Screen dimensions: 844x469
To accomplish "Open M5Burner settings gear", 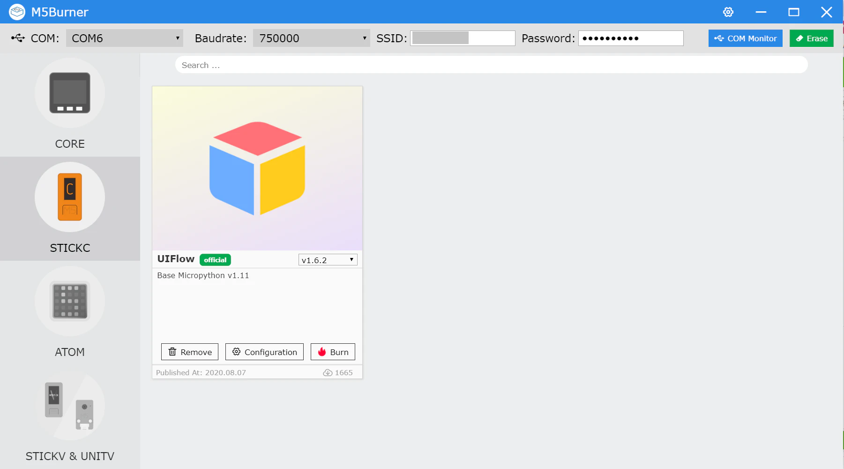I will [x=728, y=12].
